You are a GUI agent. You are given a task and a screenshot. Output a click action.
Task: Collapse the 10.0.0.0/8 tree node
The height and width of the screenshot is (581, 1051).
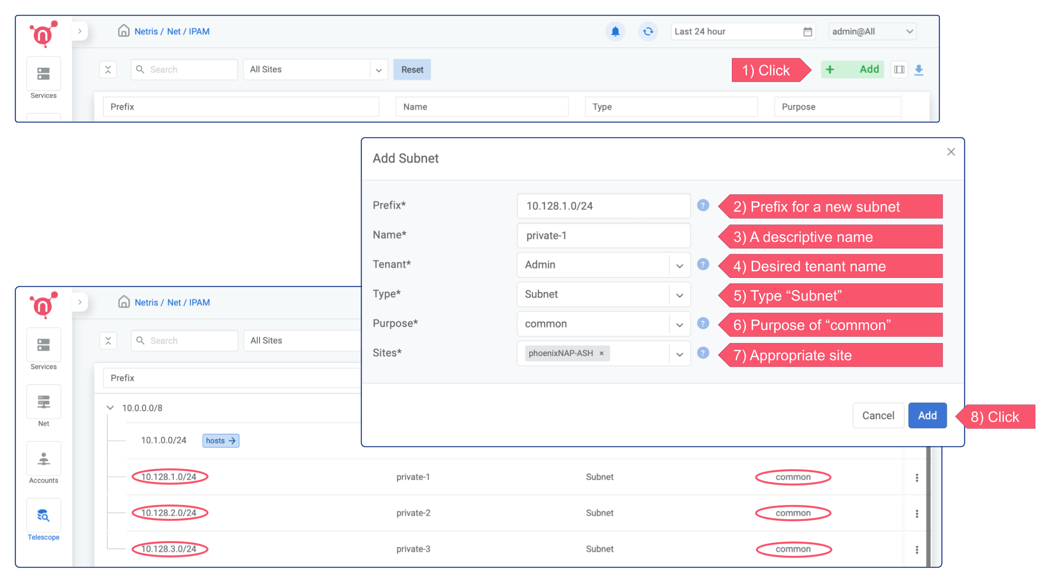pos(110,408)
